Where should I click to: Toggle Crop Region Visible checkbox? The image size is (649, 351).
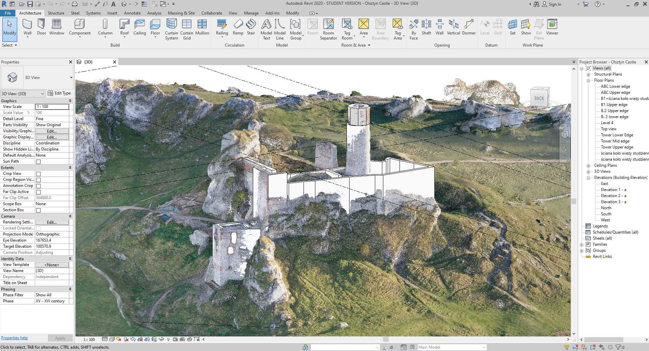(x=39, y=180)
